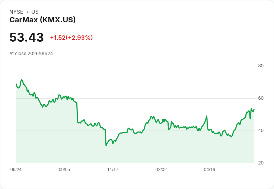
Task: Click the sharp spike just before 04/16
Action: click(x=207, y=116)
